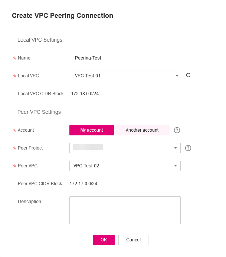Click VPC-Test-01 selected value
This screenshot has height=257, width=226.
tap(88, 76)
